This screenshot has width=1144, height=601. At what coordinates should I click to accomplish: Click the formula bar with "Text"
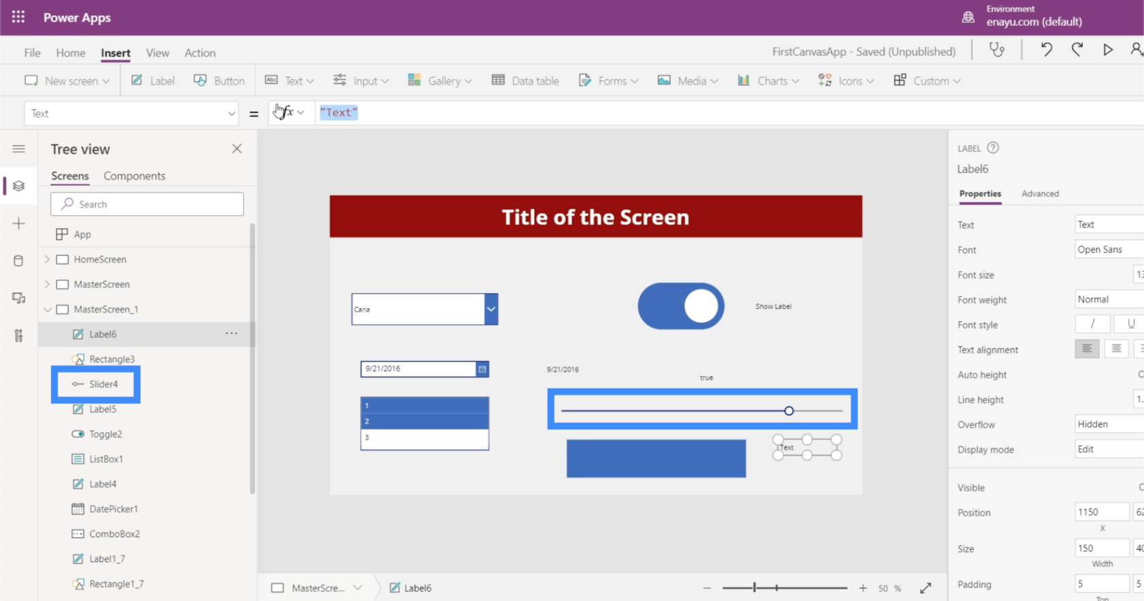coord(729,113)
